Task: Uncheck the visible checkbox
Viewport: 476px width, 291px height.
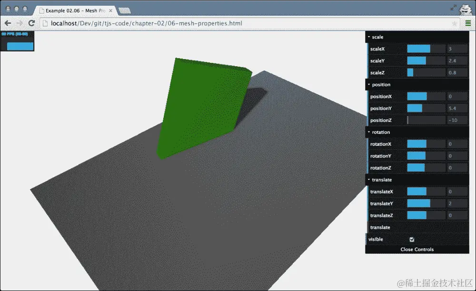Action: pos(412,240)
